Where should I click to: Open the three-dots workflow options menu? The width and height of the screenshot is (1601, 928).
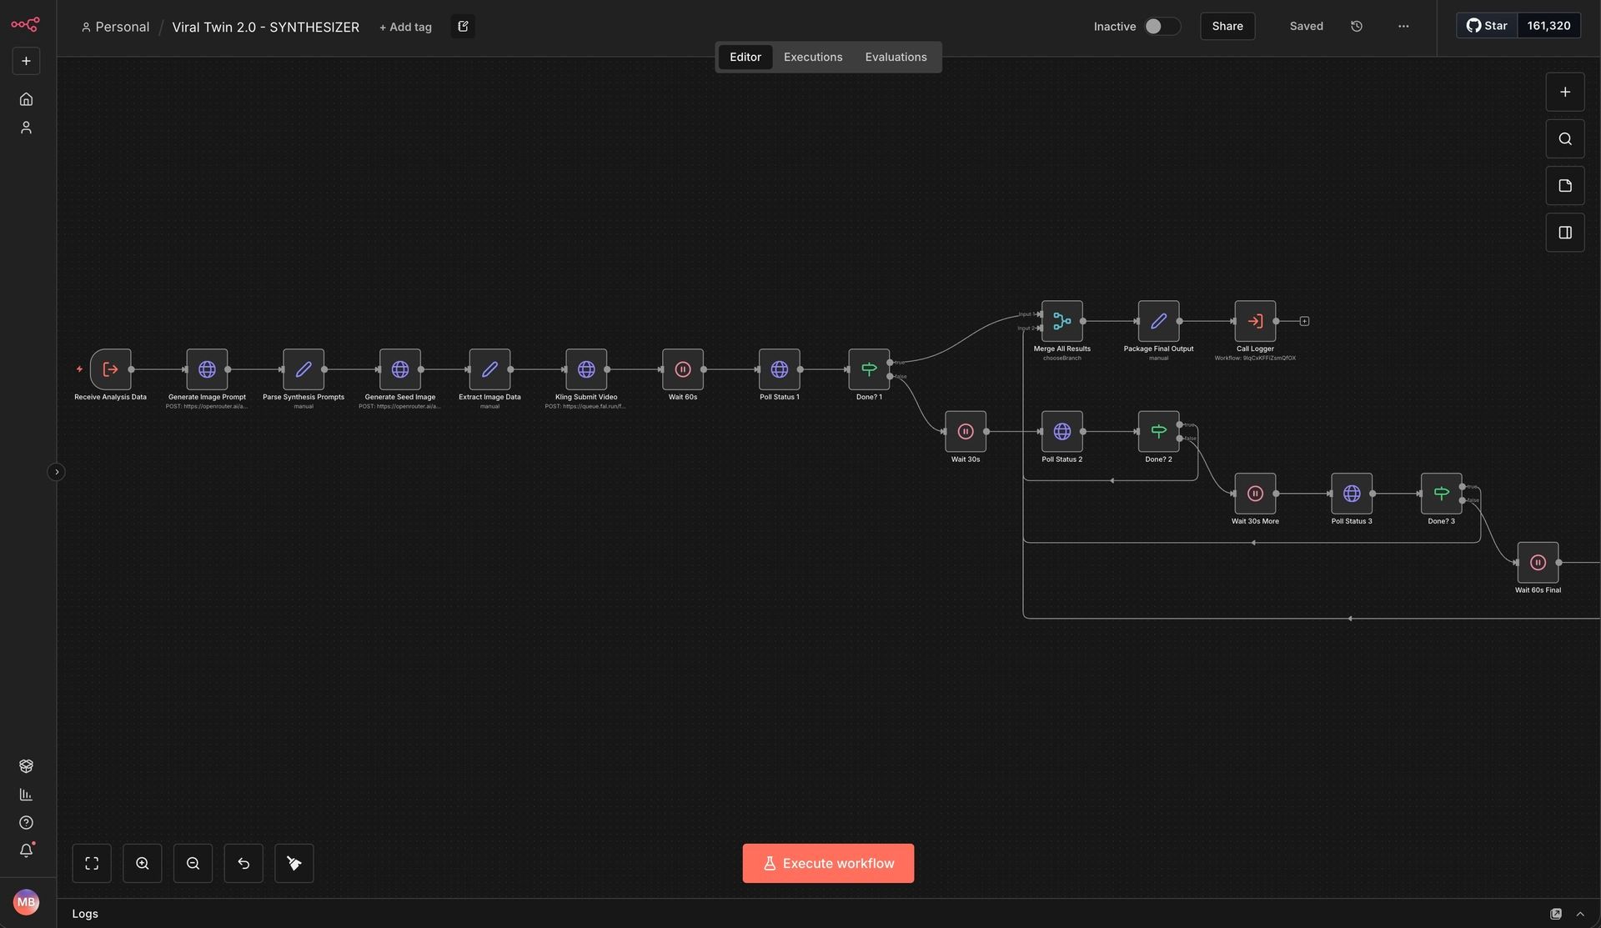coord(1403,27)
